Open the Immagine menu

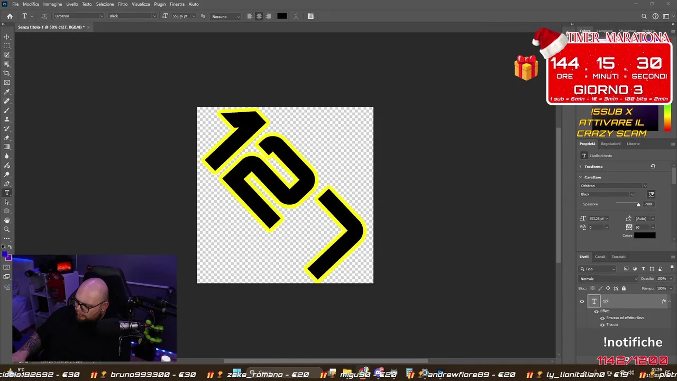point(52,4)
